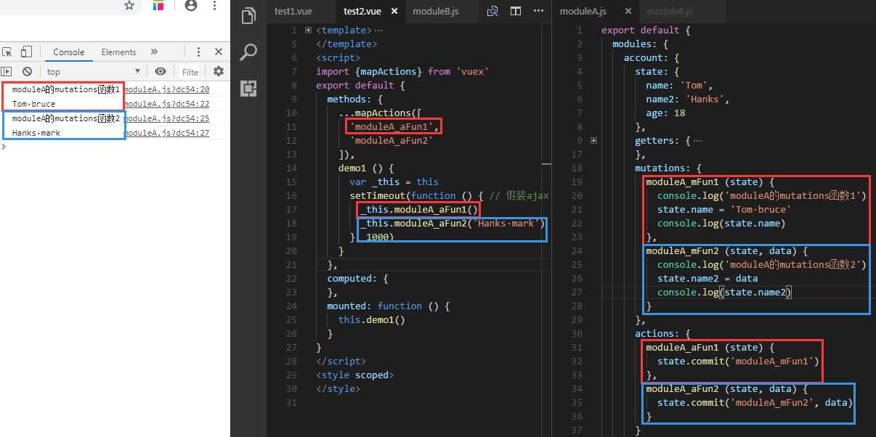The image size is (876, 437).
Task: Switch to the Elements tab in DevTools
Action: click(x=118, y=52)
